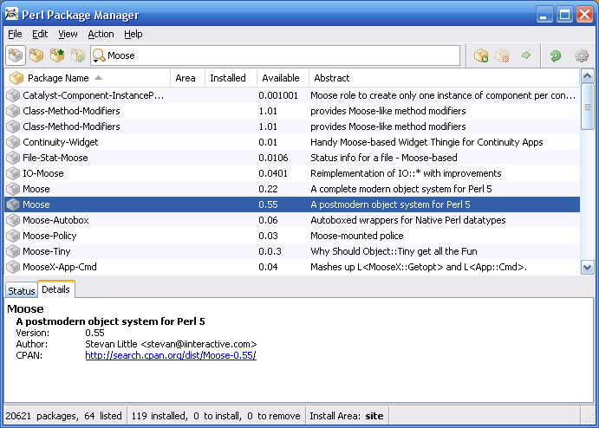
Task: Select the Moose-Tiny package name
Action: coord(47,251)
